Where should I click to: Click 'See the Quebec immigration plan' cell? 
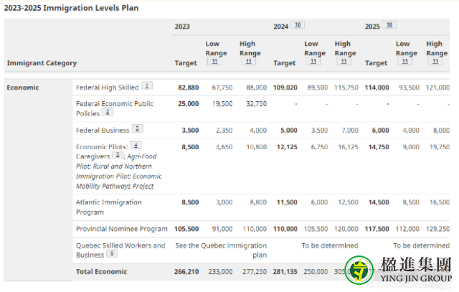[221, 250]
